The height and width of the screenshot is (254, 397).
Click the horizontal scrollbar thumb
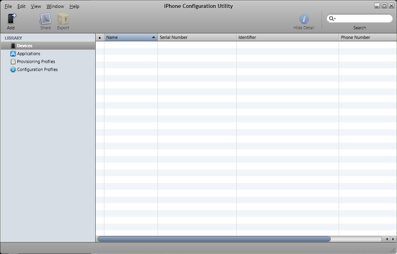coord(214,239)
